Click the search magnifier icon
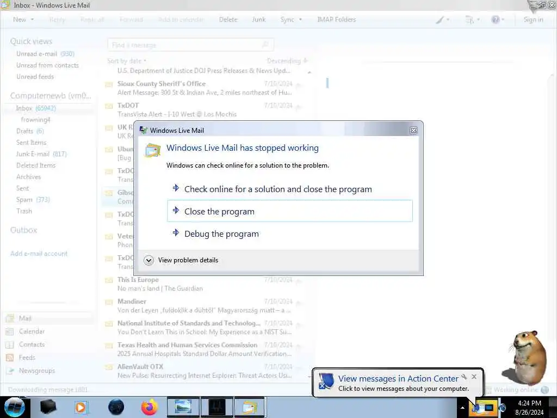Viewport: 557px width, 418px height. (x=265, y=45)
